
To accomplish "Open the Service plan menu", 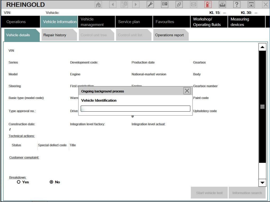I will pyautogui.click(x=134, y=22).
